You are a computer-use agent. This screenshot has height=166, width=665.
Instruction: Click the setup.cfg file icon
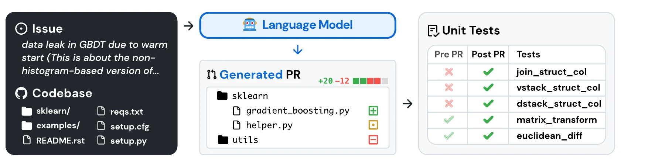pyautogui.click(x=101, y=126)
